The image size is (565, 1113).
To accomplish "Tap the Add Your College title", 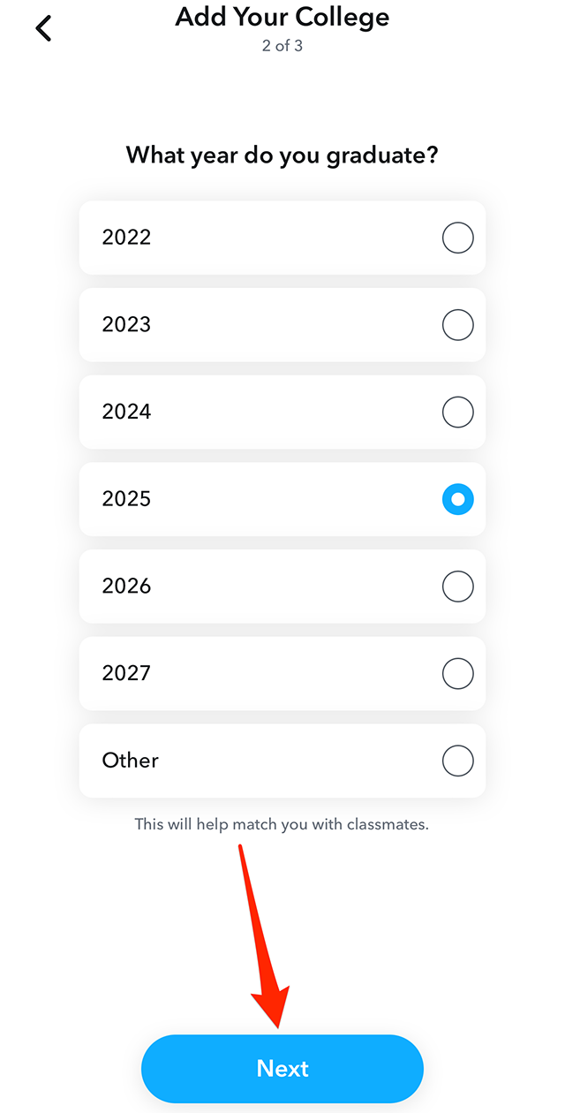I will point(282,17).
